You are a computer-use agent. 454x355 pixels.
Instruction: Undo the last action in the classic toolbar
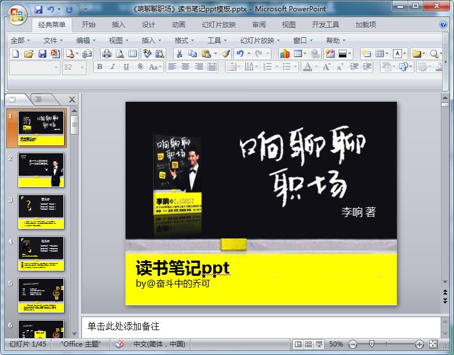(240, 54)
